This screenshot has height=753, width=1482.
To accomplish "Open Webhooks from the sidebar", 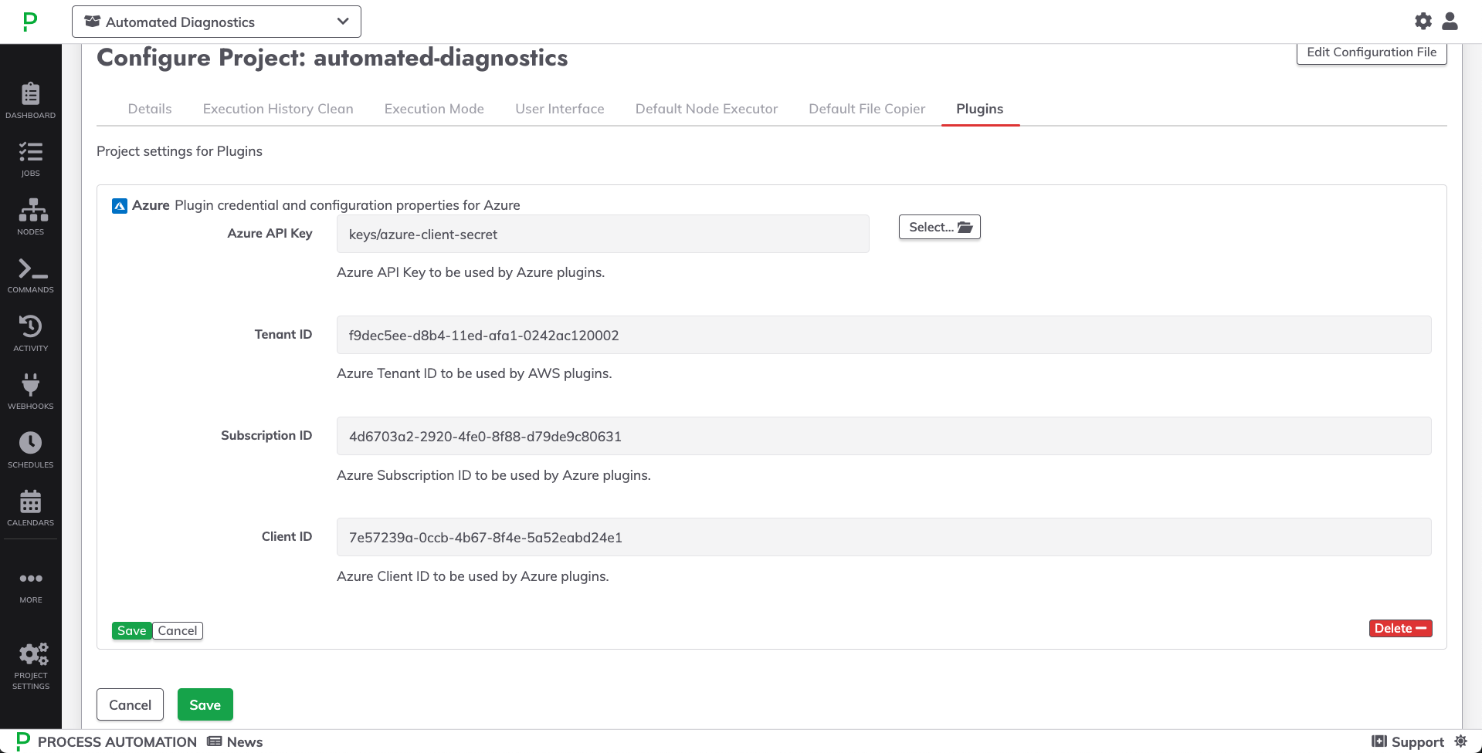I will (30, 392).
